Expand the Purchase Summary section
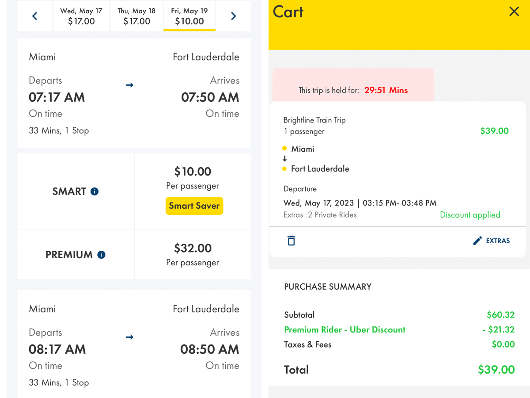The width and height of the screenshot is (530, 398). pyautogui.click(x=328, y=287)
